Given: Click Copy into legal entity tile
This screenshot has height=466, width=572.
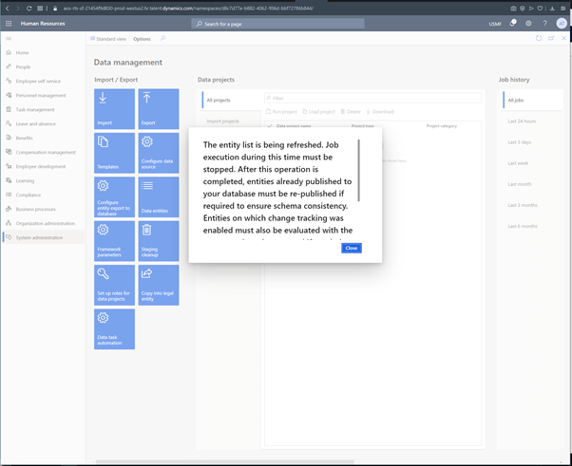Looking at the screenshot, I should point(158,285).
